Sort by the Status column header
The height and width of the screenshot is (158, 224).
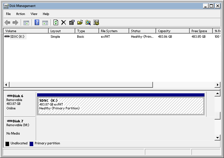pos(142,31)
